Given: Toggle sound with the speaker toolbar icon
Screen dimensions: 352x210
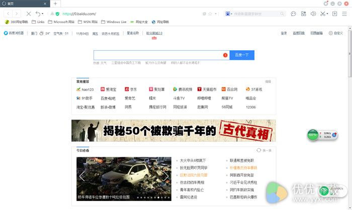Looking at the screenshot, I should pos(313,14).
